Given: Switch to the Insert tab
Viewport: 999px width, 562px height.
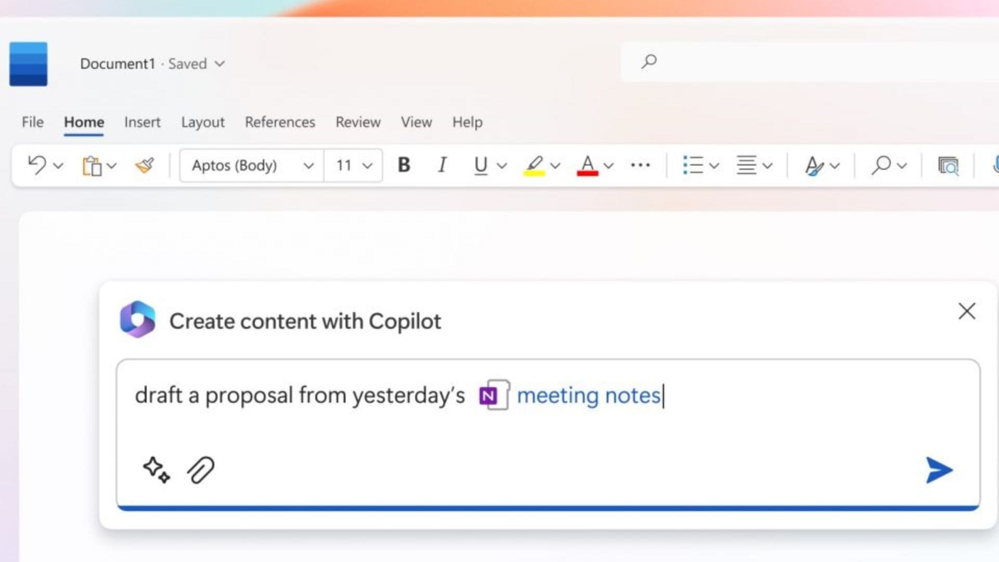Looking at the screenshot, I should 142,122.
